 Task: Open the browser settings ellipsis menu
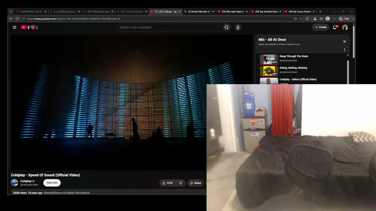coord(334,19)
